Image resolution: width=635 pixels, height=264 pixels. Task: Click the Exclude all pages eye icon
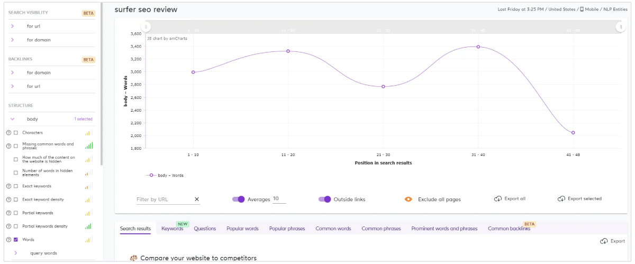[409, 199]
